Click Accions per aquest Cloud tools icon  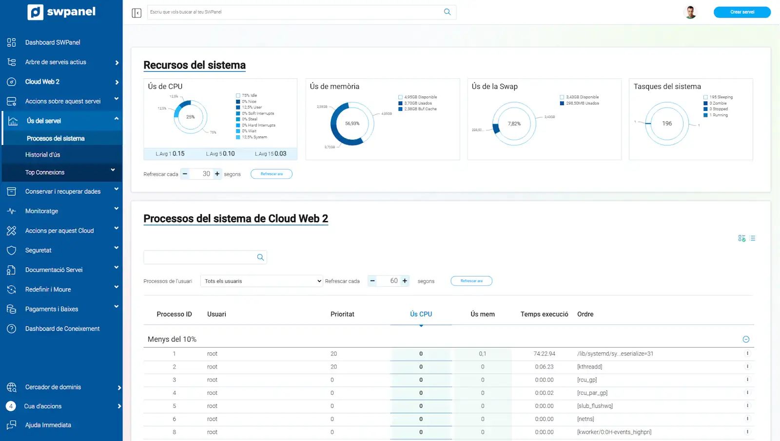tap(12, 231)
